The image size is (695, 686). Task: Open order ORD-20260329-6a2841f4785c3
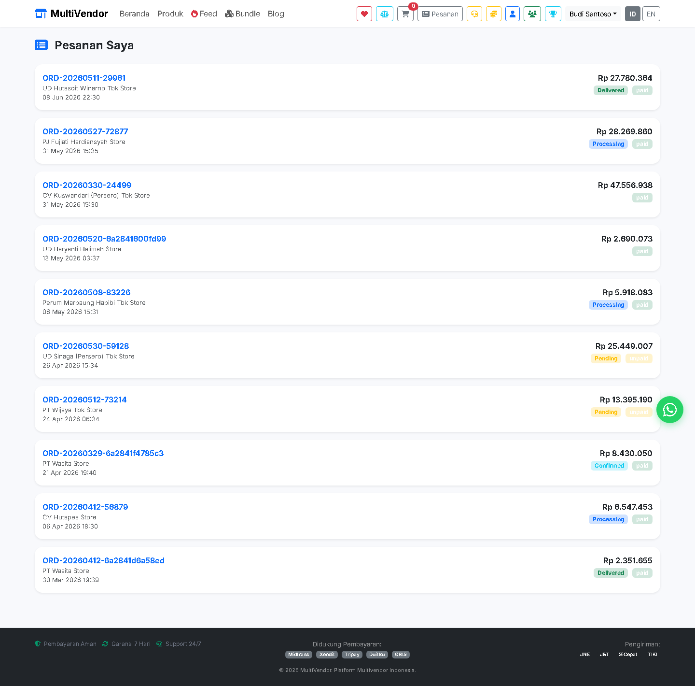point(103,453)
